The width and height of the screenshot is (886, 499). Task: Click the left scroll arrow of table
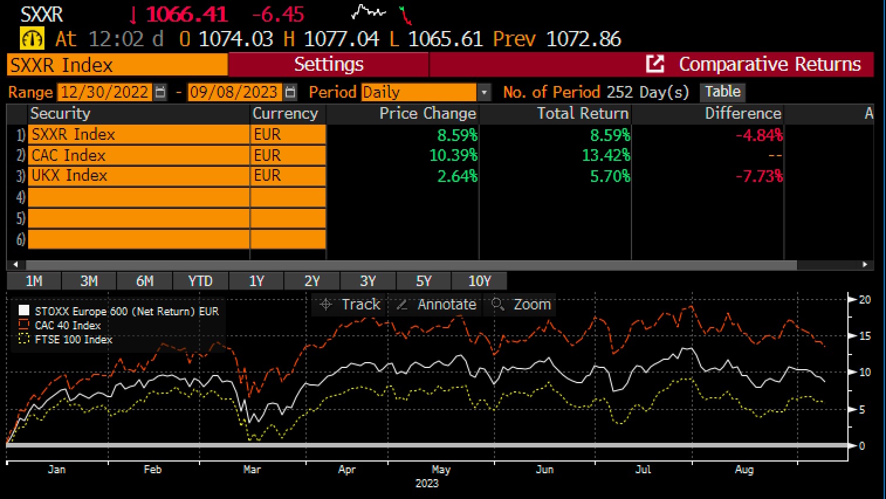click(16, 264)
